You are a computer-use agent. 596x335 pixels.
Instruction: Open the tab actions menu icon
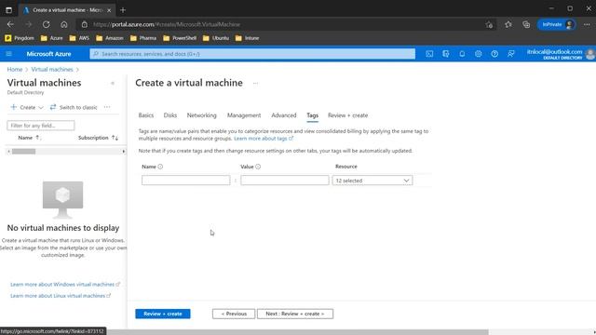click(8, 10)
